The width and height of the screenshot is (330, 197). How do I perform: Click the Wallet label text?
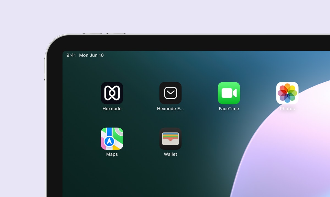[170, 154]
